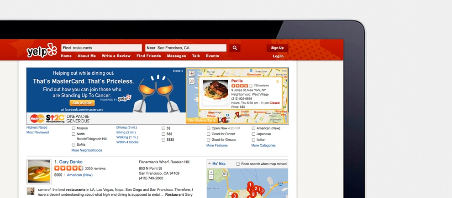This screenshot has height=198, width=452.
Task: Click the Gary Danko star rating
Action: (68, 168)
